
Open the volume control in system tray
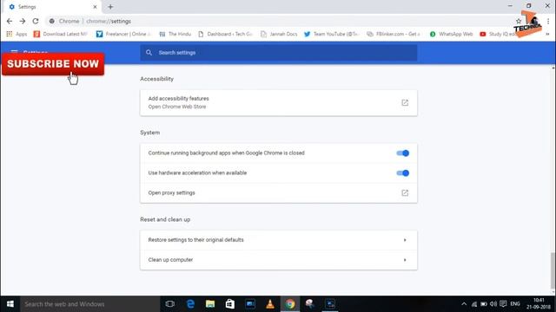click(493, 304)
